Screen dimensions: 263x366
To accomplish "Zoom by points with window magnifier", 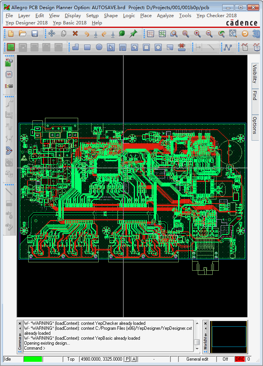I will [x=174, y=34].
